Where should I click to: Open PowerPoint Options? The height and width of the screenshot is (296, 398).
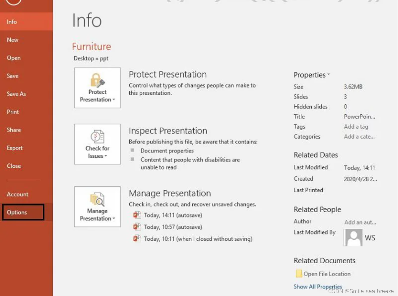click(x=23, y=212)
